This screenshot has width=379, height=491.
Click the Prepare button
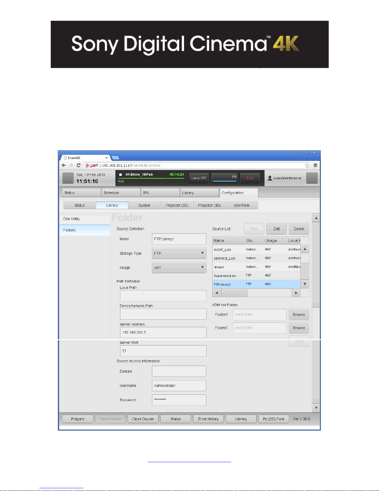[78, 419]
